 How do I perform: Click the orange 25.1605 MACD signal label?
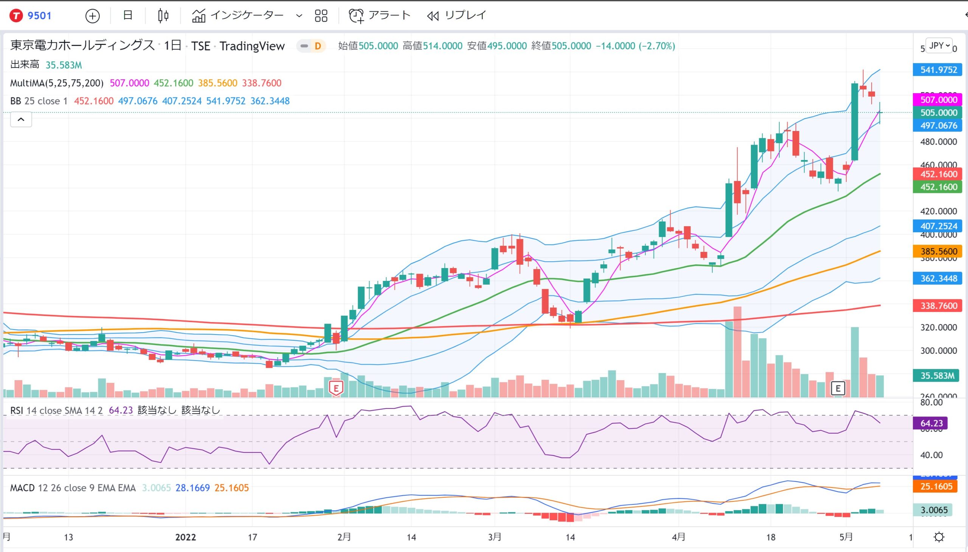point(935,486)
